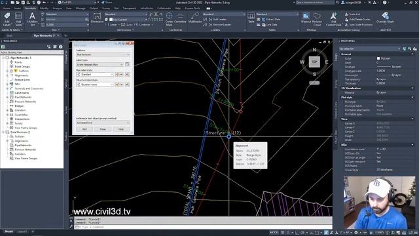Open the Feature dropdown in Add Labels dialog
419x236 pixels.
pos(103,54)
